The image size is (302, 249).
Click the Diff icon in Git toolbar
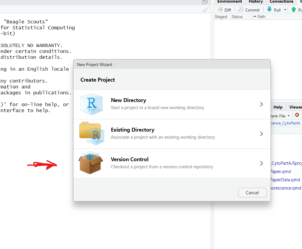(220, 10)
